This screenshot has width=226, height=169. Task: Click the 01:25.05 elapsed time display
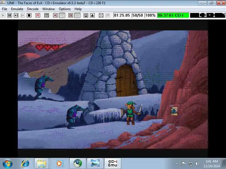[x=122, y=15]
